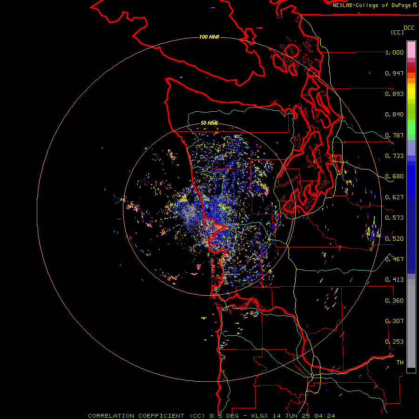This screenshot has height=419, width=419.
Task: Click the 1.000 legend value
Action: point(394,52)
